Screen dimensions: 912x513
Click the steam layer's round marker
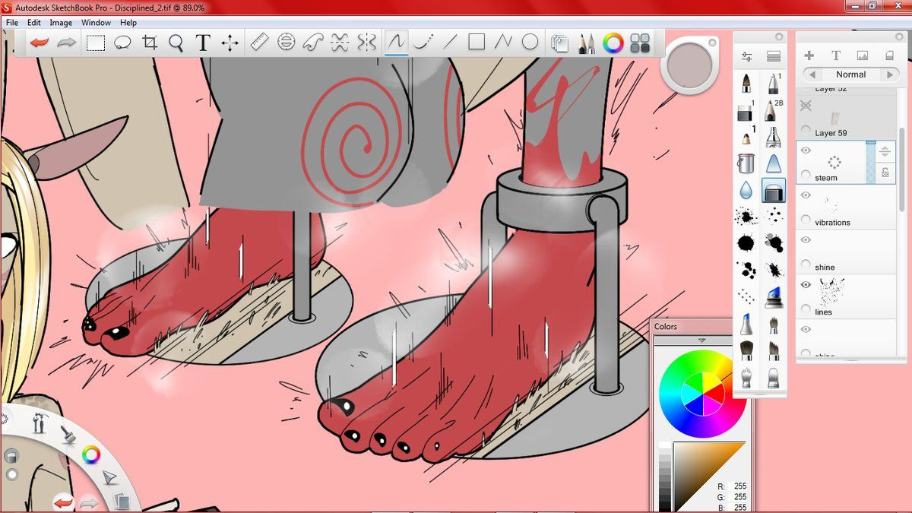click(806, 175)
